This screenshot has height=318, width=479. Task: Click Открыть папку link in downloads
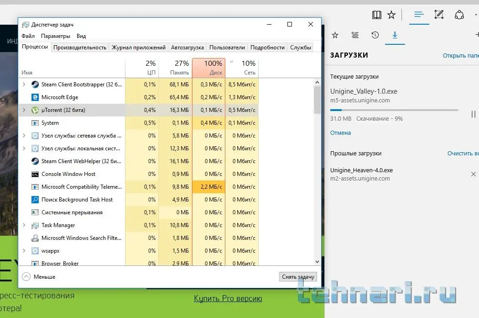point(461,56)
